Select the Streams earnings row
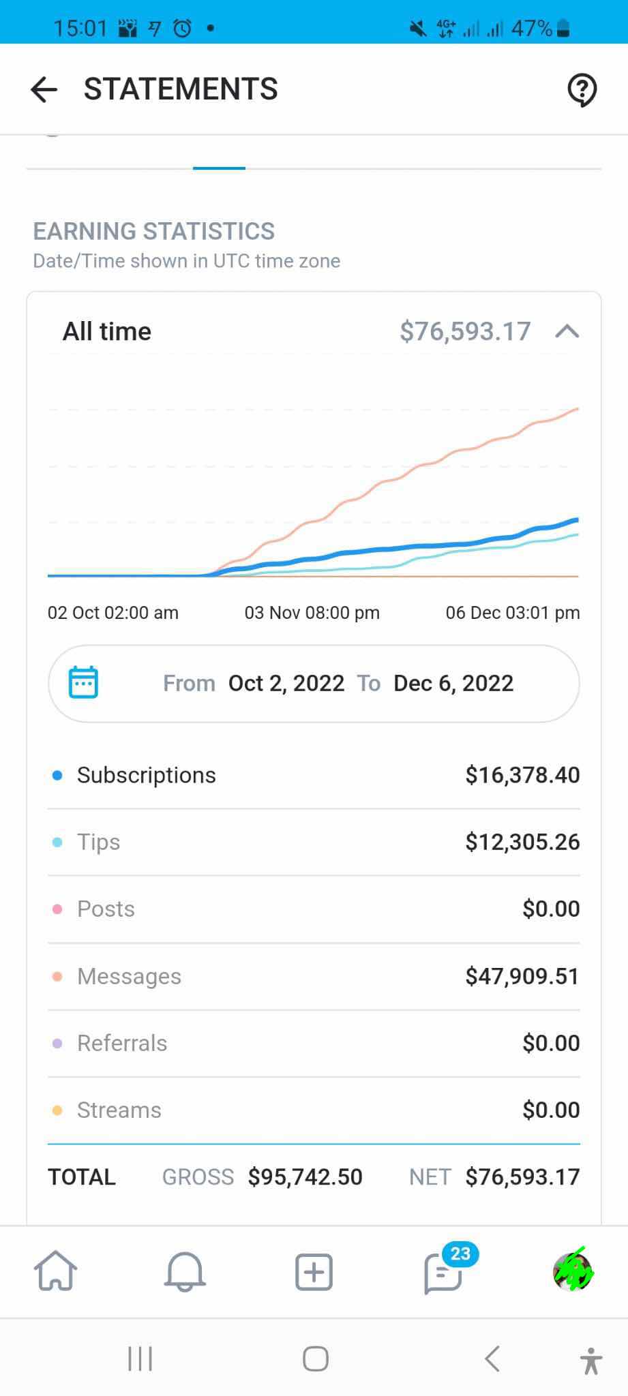This screenshot has height=1396, width=628. click(x=314, y=1110)
